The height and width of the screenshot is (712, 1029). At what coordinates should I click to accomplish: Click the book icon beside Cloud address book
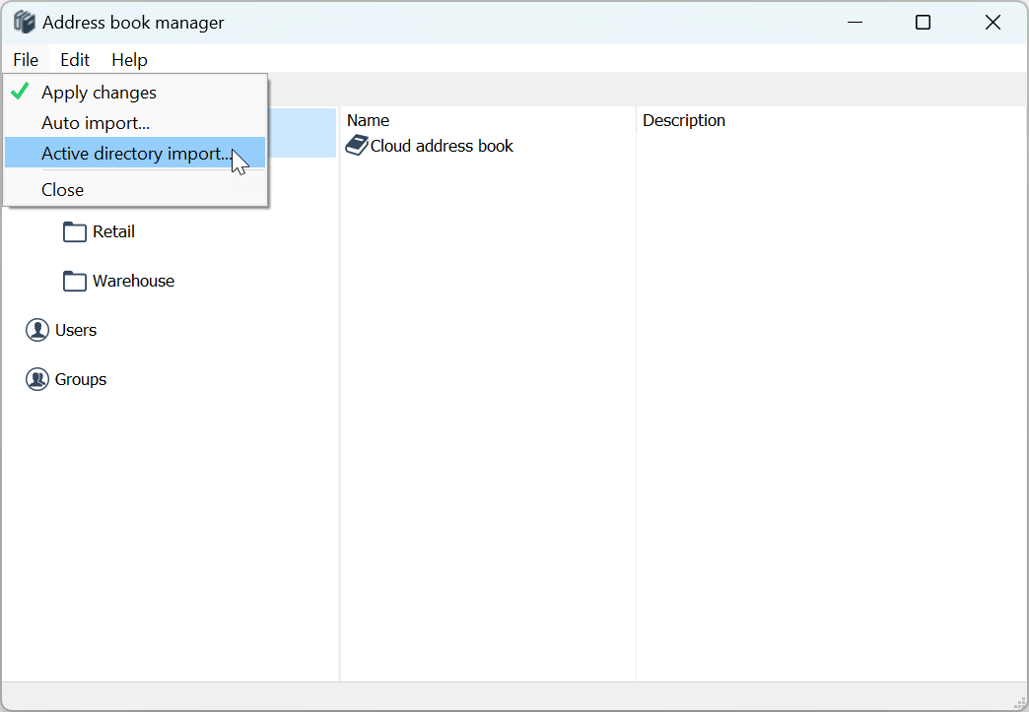tap(356, 146)
